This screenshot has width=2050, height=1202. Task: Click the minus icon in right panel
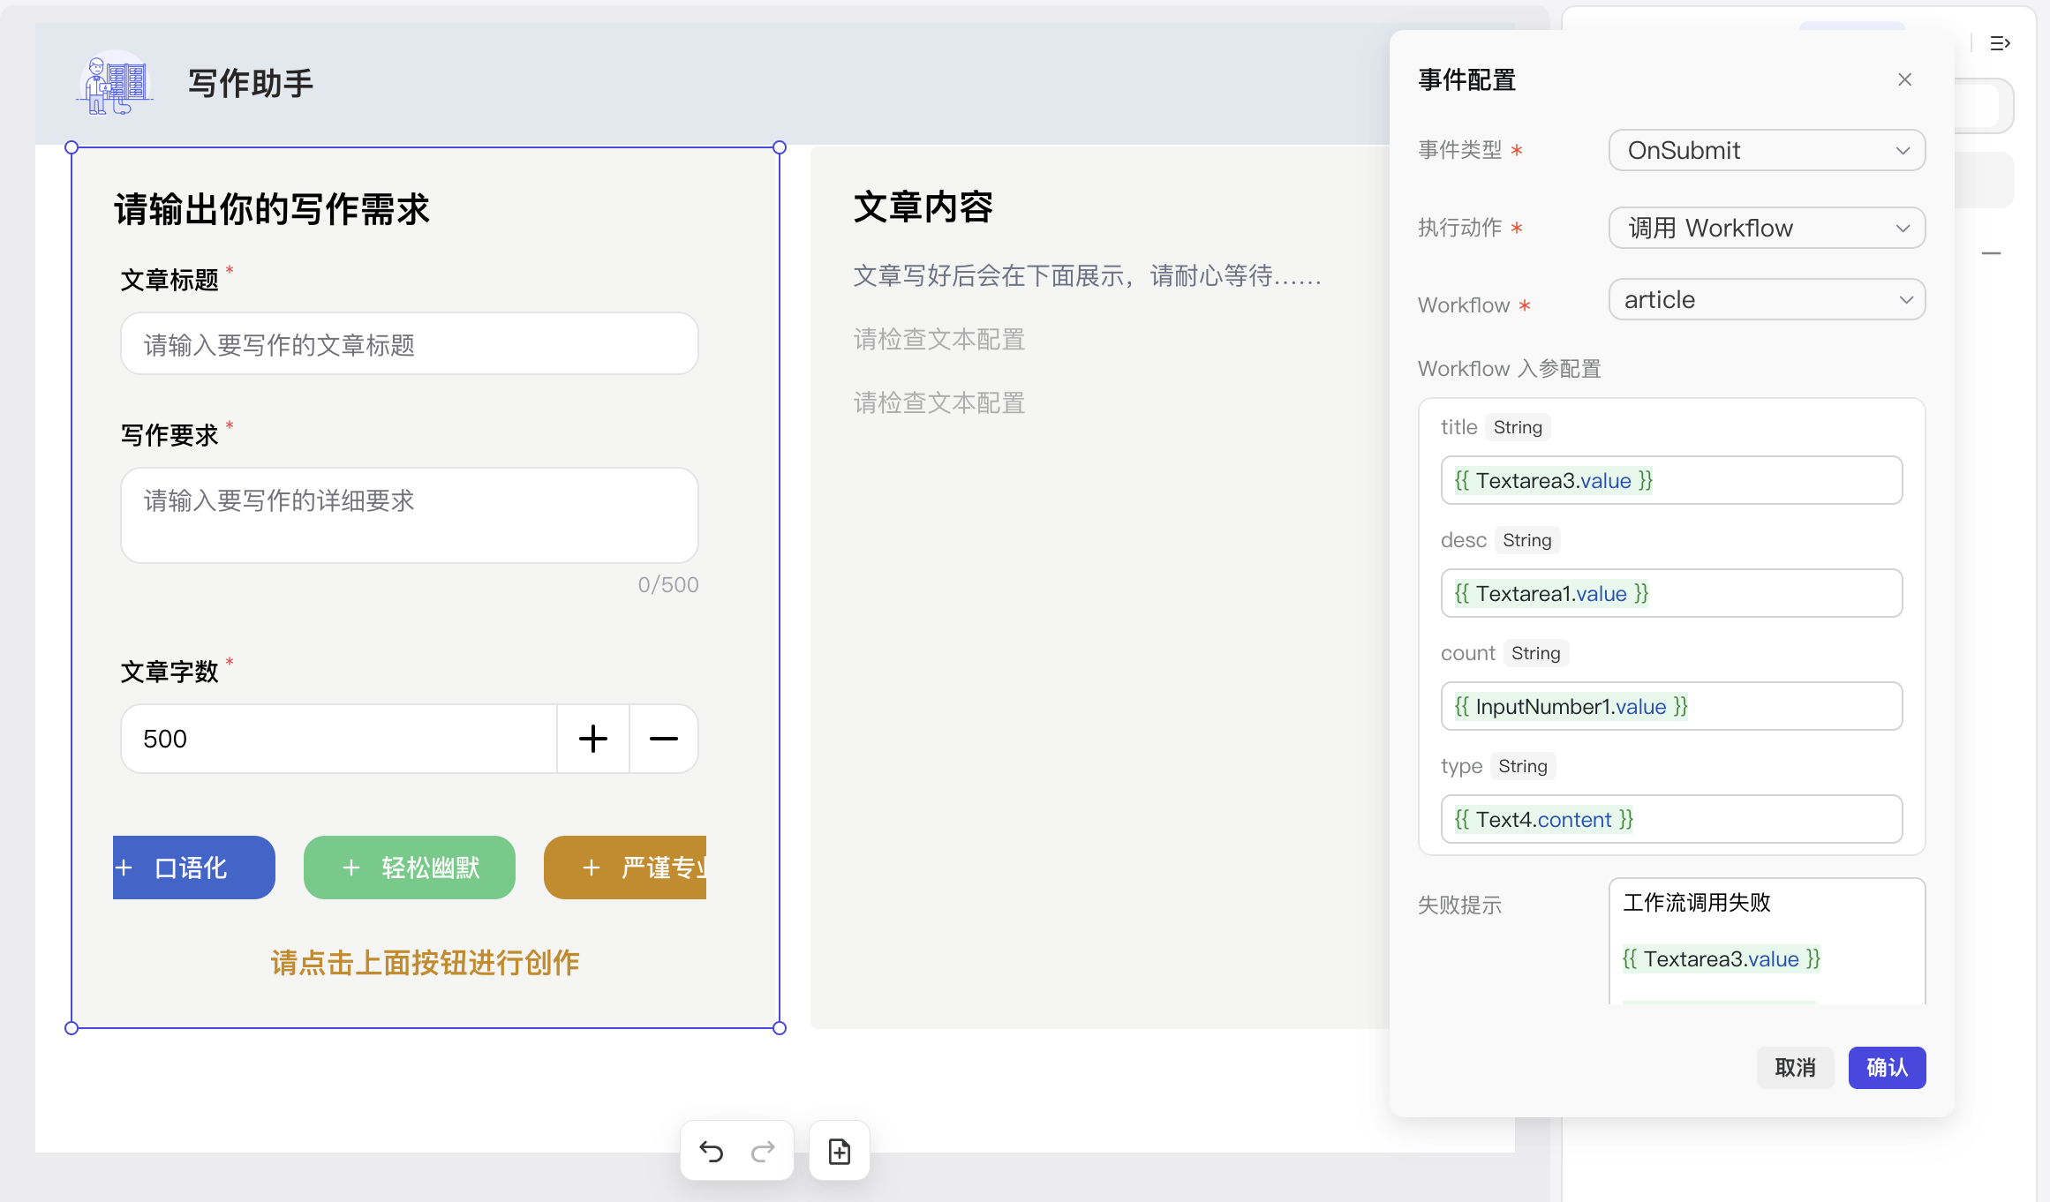point(1991,253)
